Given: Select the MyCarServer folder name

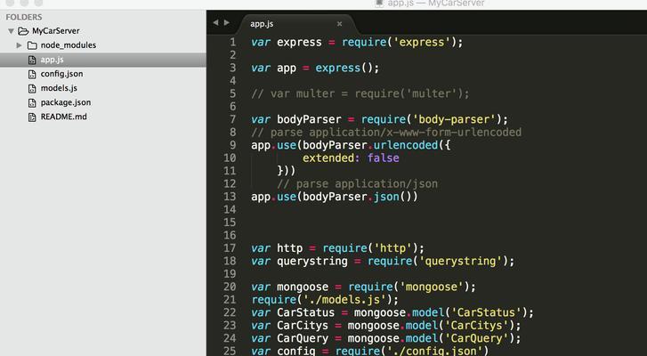Looking at the screenshot, I should click(x=56, y=31).
